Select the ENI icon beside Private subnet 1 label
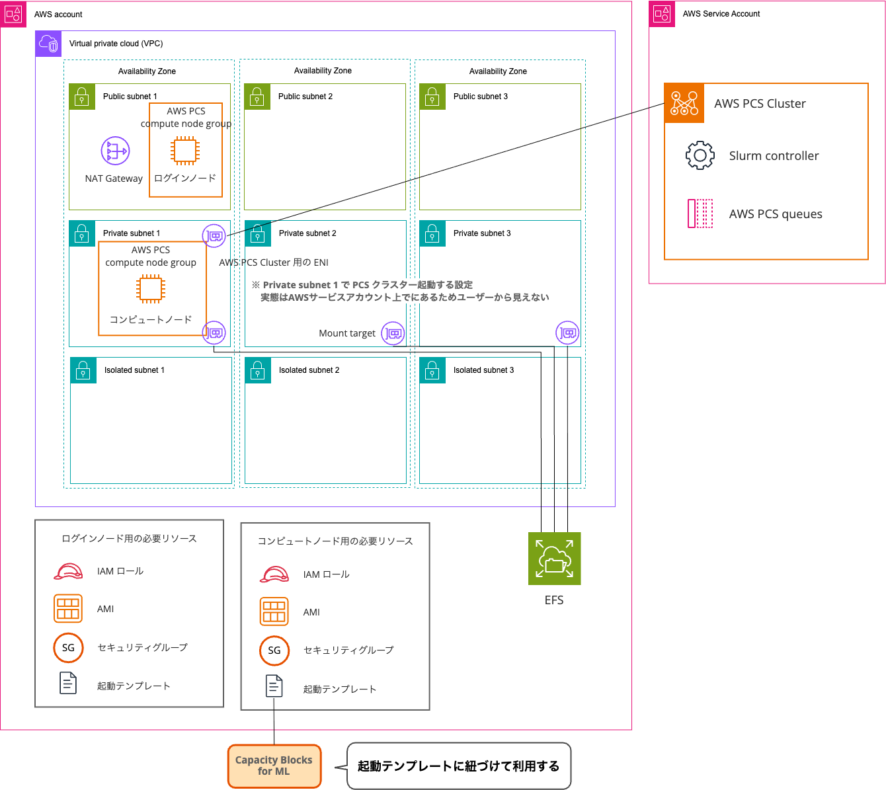886x790 pixels. coord(214,235)
